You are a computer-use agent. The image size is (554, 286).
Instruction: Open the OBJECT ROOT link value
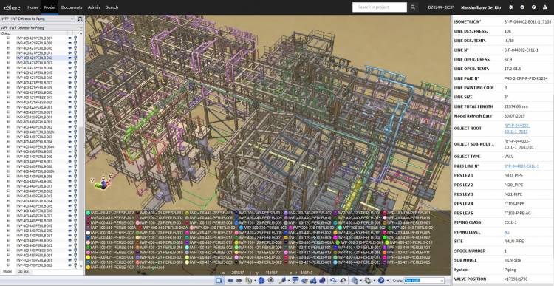516,129
